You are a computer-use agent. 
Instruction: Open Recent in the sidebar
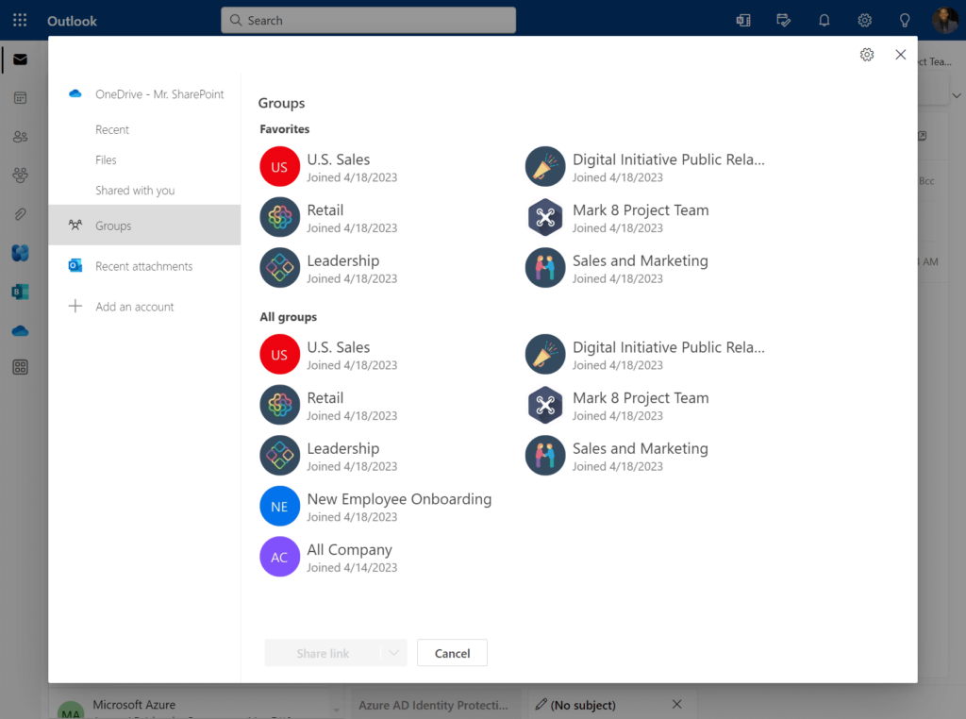tap(112, 129)
